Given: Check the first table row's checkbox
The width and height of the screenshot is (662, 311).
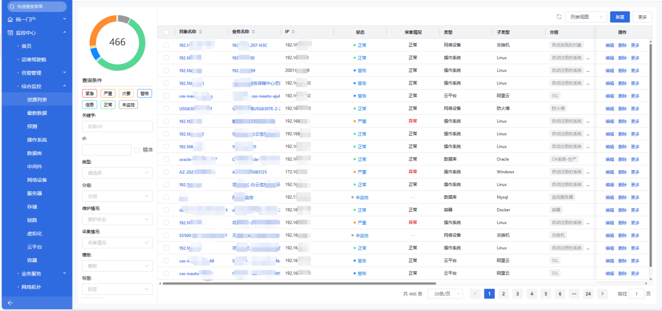Looking at the screenshot, I should (166, 45).
